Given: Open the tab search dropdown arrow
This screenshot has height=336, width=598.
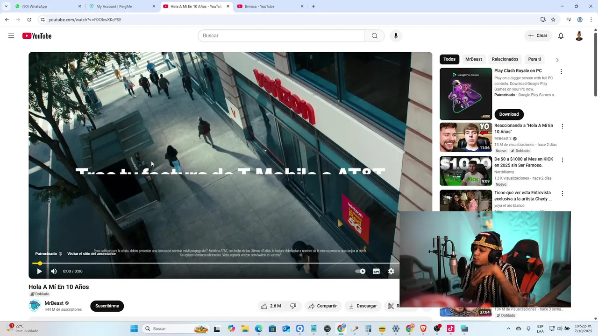Looking at the screenshot, I should 6,7.
